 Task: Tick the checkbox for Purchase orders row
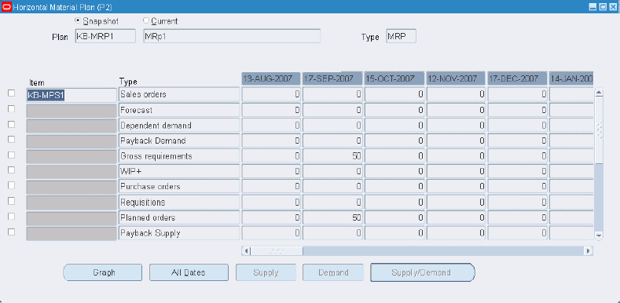click(x=12, y=185)
